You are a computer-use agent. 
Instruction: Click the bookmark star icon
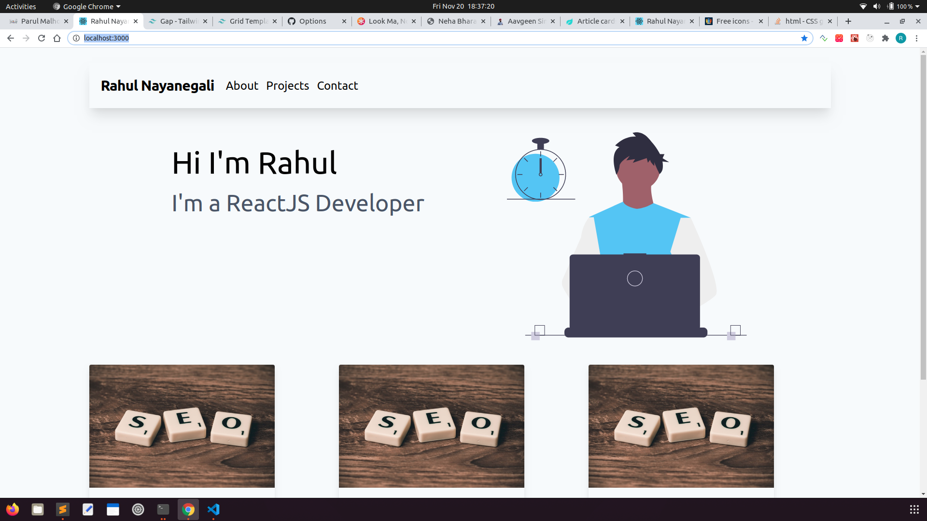pyautogui.click(x=804, y=38)
